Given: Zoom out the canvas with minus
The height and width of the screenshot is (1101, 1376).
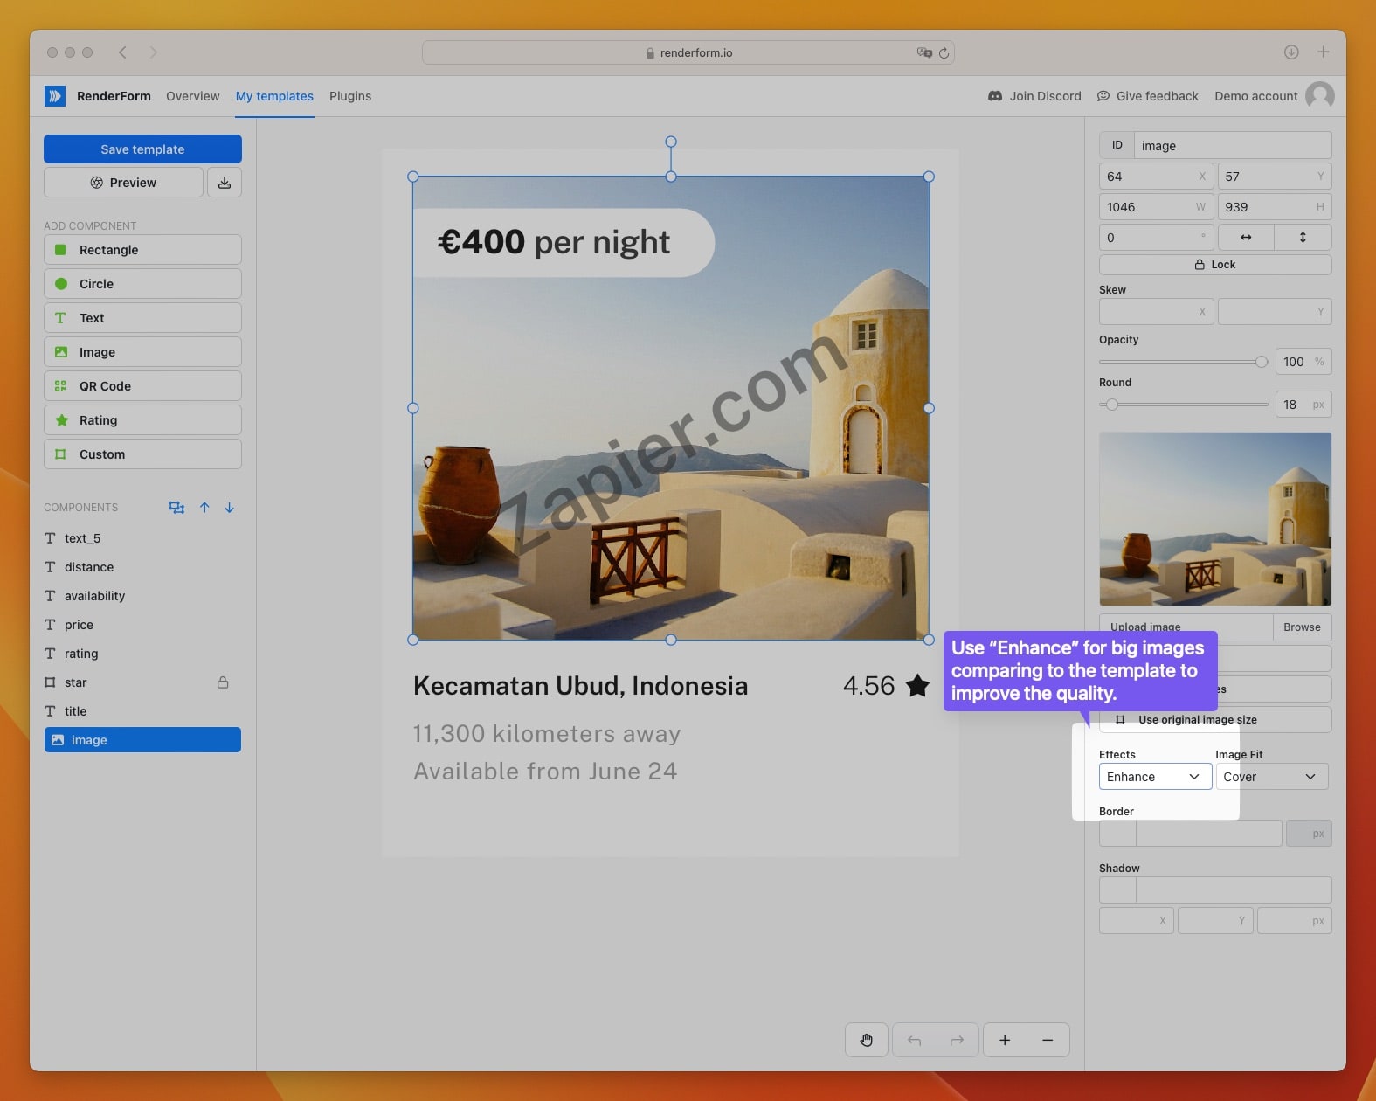Looking at the screenshot, I should coord(1048,1040).
